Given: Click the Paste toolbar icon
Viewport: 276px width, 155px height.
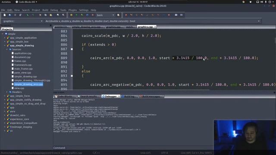Looking at the screenshot, I should point(51,15).
